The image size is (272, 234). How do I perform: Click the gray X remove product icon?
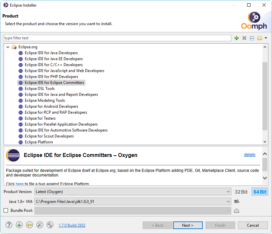click(244, 38)
